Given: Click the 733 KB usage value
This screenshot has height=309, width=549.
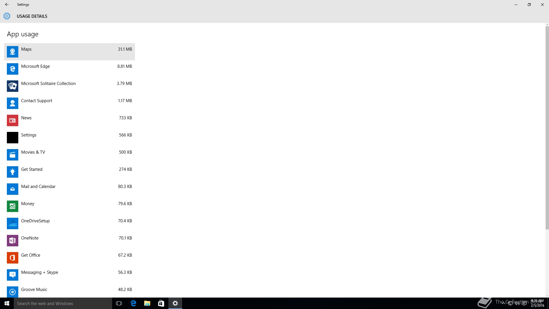Looking at the screenshot, I should tap(126, 118).
